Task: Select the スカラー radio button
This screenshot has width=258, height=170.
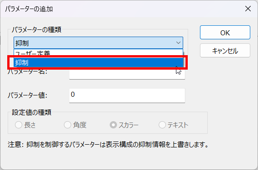Action: pos(113,125)
